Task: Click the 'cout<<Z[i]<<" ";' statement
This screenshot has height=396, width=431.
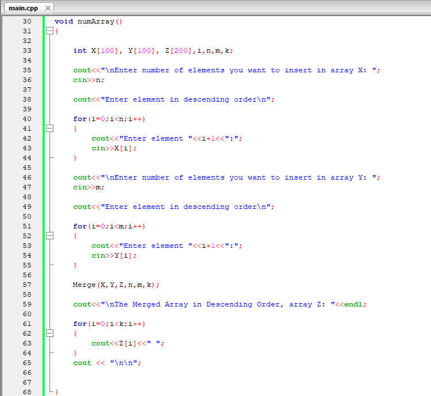Action: click(128, 343)
